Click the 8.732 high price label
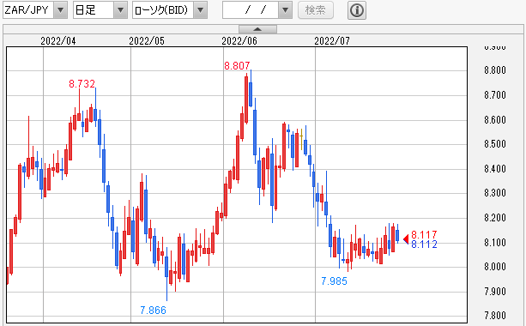Viewport: 526px width, 326px height. point(82,83)
